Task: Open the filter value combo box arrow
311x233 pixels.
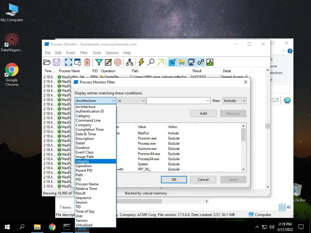Action: (x=207, y=101)
